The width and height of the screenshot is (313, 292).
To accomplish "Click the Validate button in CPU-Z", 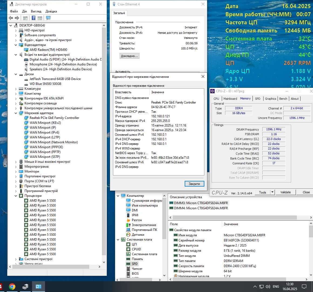I will [286, 192].
